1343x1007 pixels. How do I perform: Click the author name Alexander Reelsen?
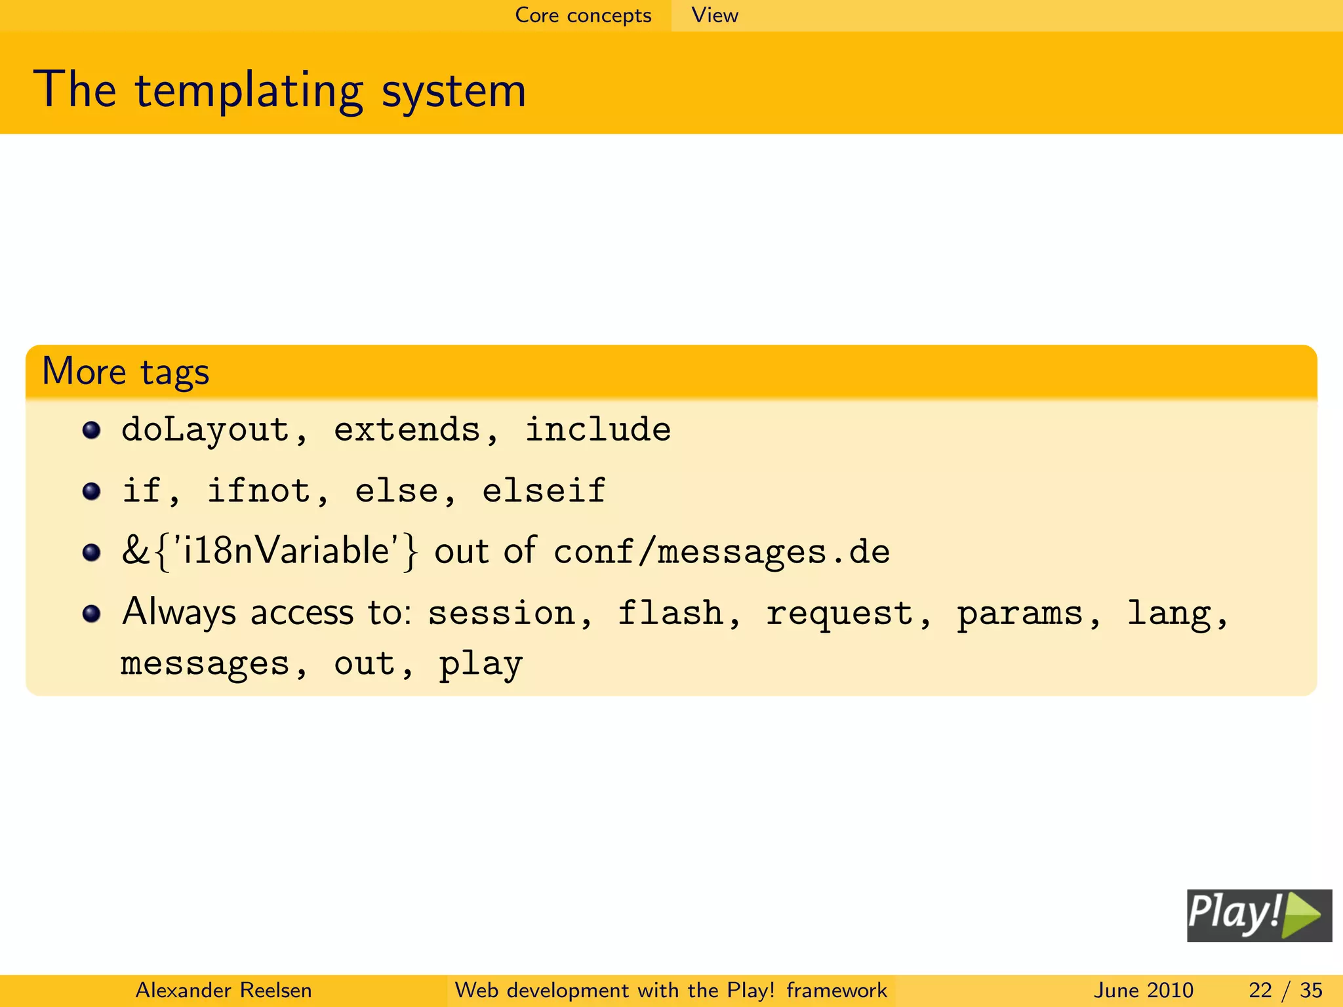tap(223, 990)
